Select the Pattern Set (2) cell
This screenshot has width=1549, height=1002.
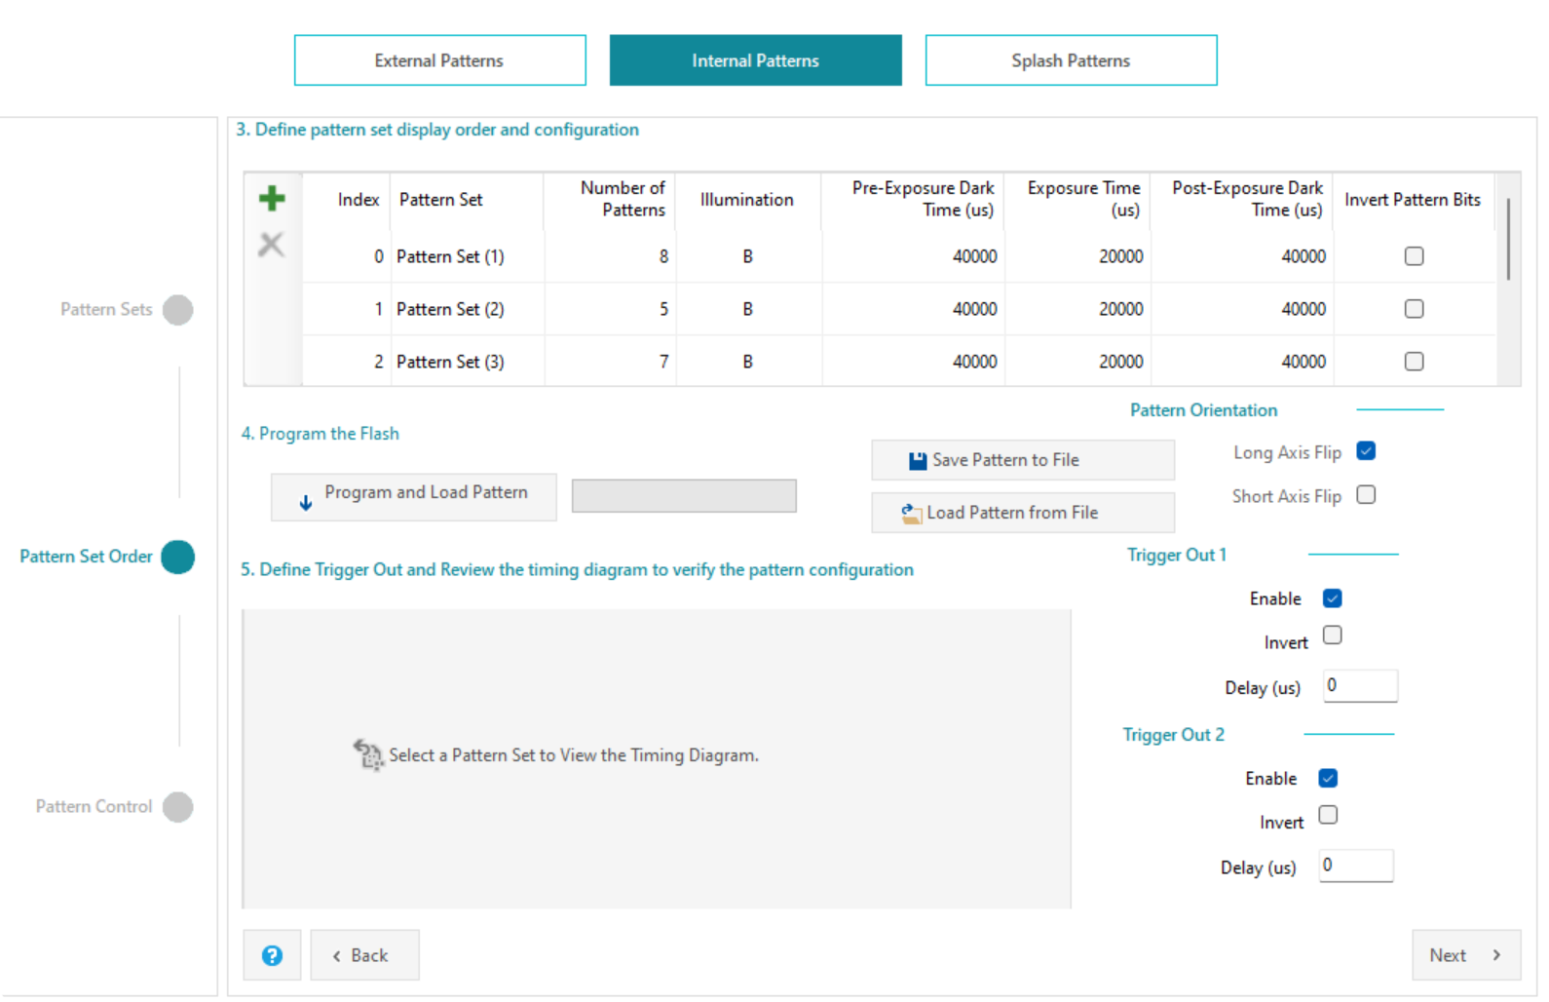[x=468, y=309]
